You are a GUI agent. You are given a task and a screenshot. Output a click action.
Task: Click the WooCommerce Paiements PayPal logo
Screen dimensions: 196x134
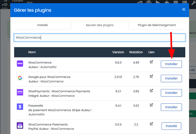[x=20, y=126]
